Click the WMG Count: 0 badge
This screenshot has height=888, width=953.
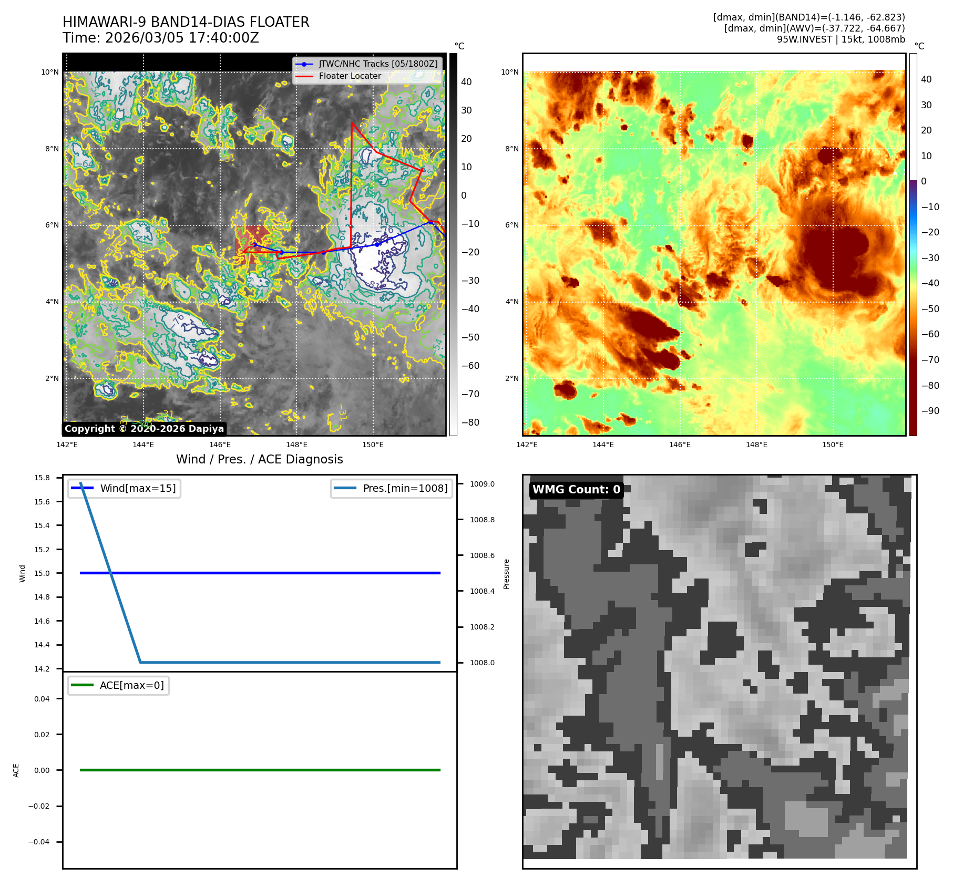(x=576, y=490)
